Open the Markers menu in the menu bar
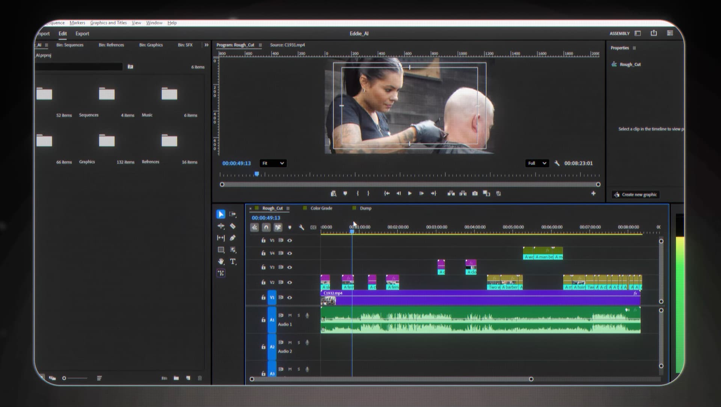 [77, 23]
